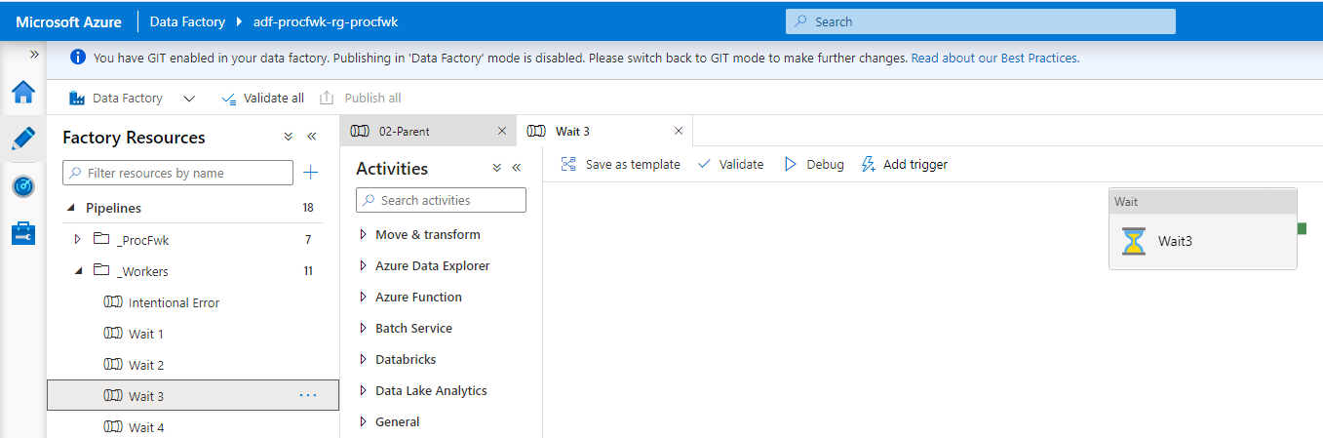Expand the _ProcFwk folder
The height and width of the screenshot is (438, 1323).
point(77,240)
